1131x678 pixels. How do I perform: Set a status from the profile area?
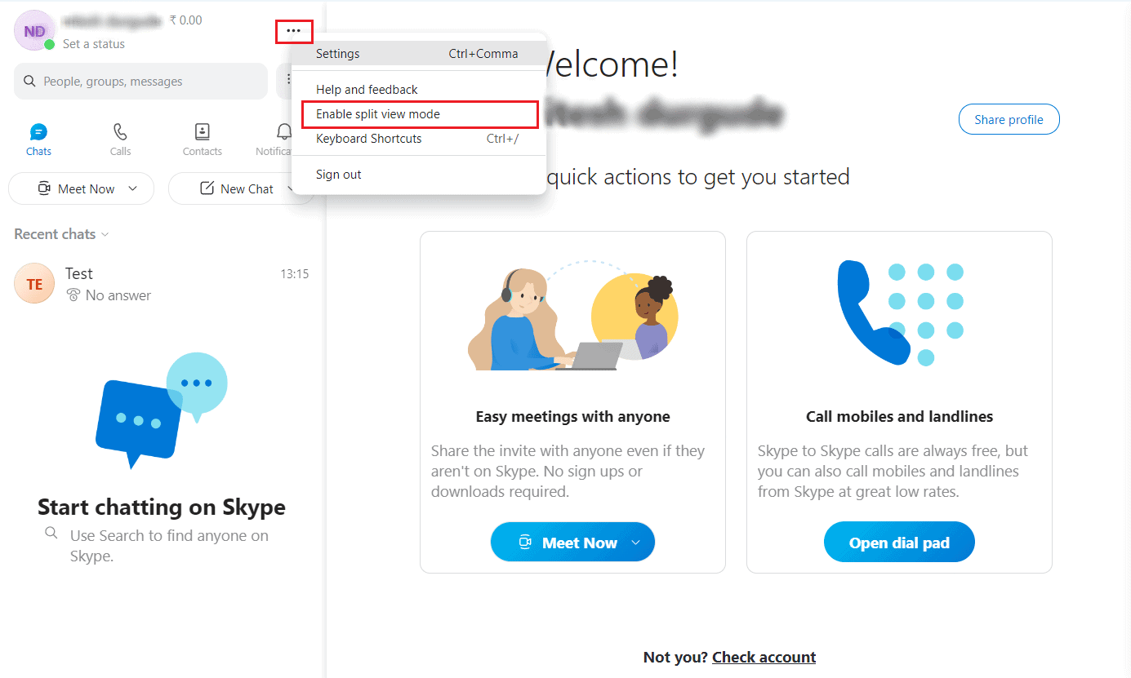coord(92,45)
